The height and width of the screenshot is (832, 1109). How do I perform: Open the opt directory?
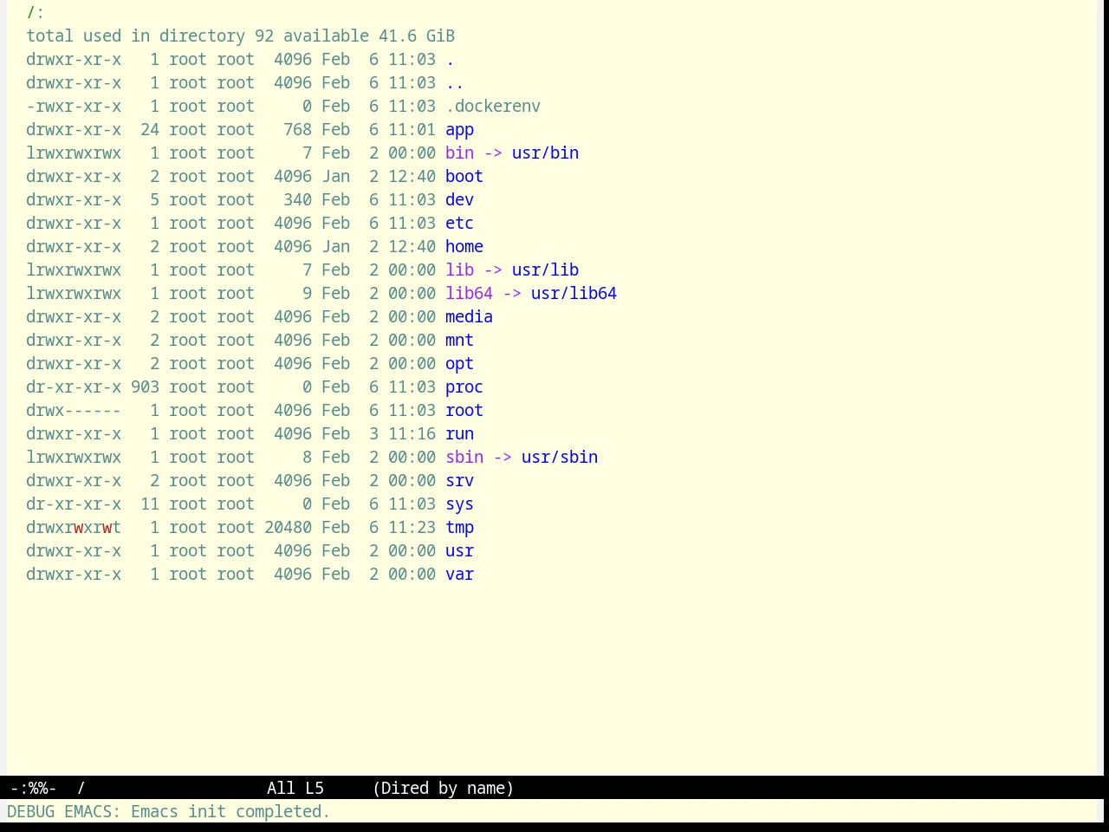[x=459, y=364]
